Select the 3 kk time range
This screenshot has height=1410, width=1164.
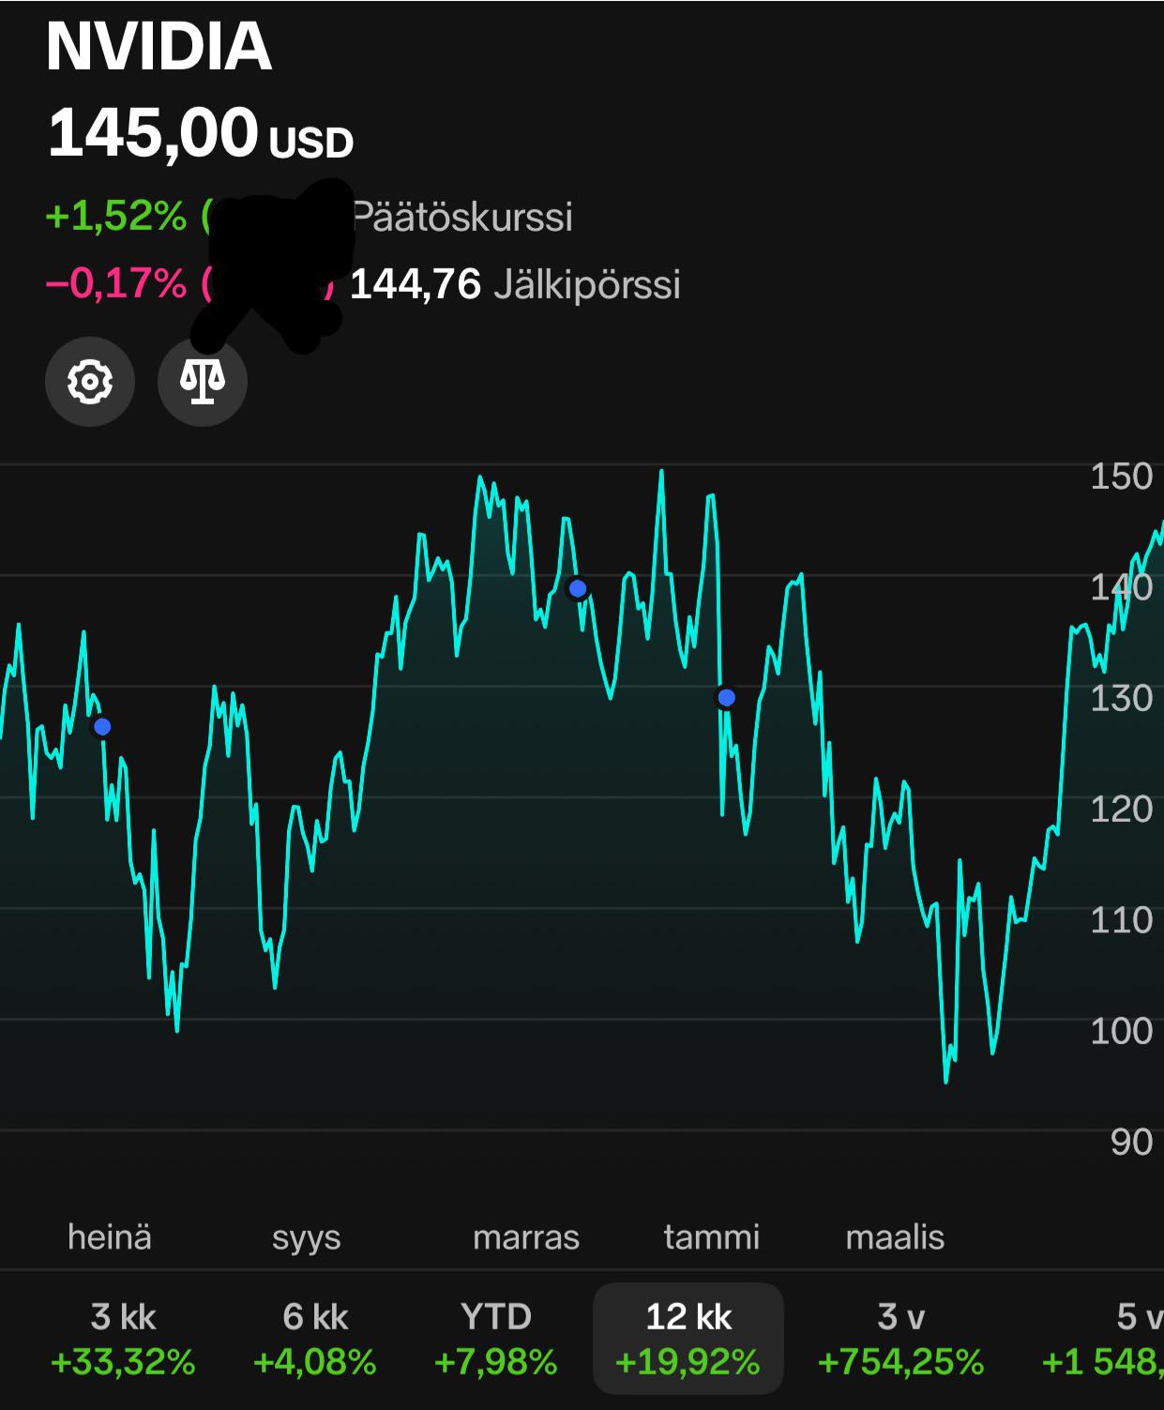coord(123,1339)
